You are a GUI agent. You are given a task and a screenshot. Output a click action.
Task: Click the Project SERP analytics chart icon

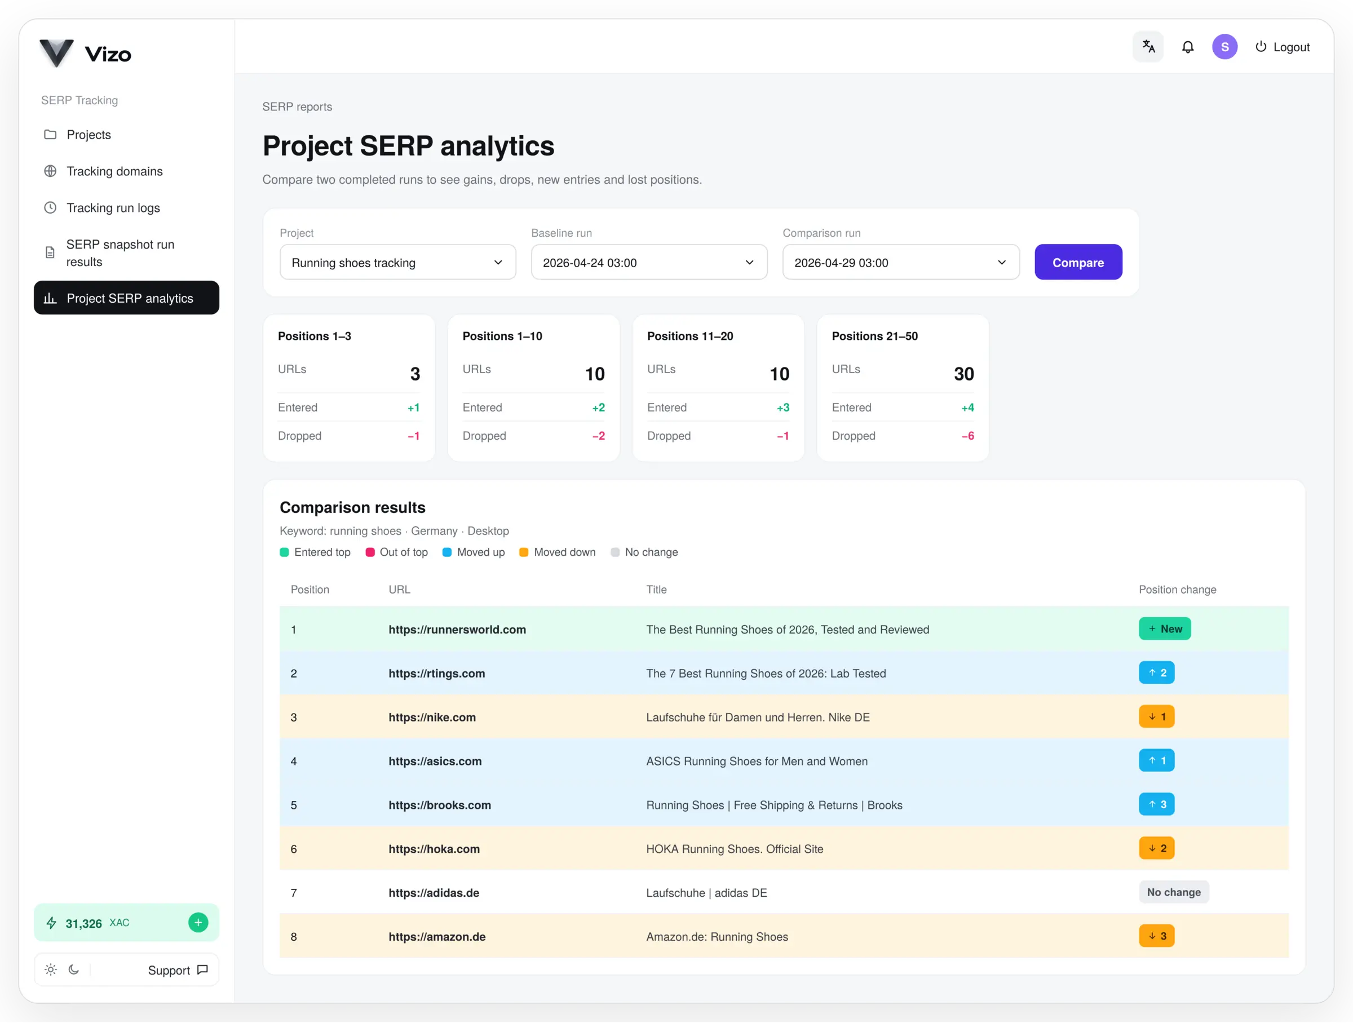[50, 298]
